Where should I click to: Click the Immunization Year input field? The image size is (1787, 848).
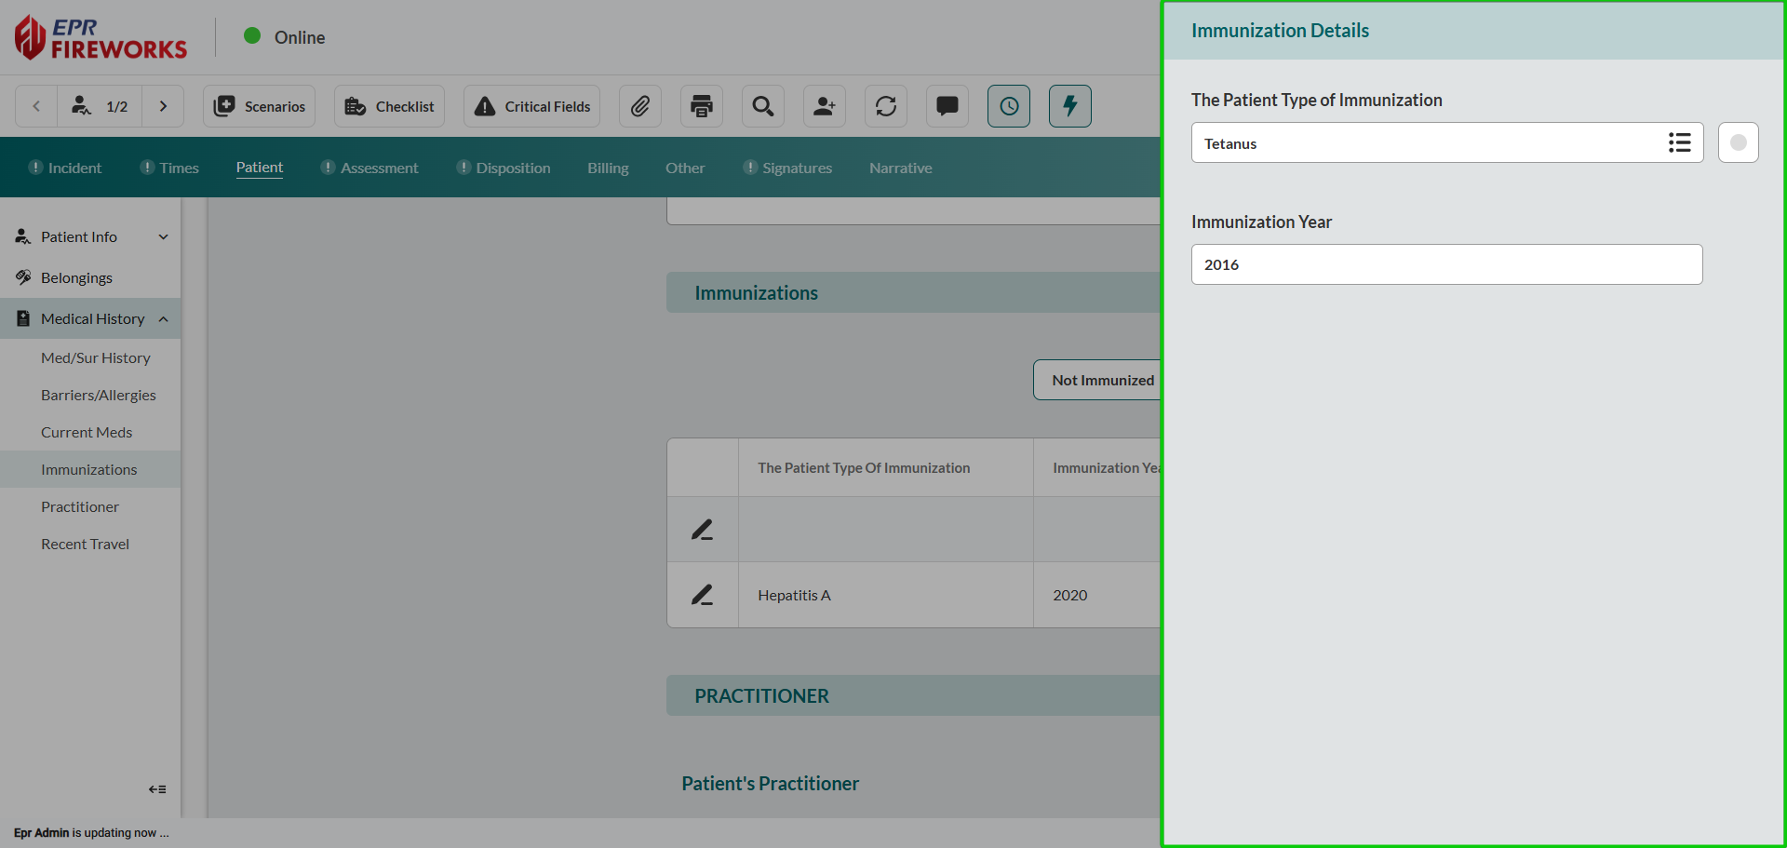click(1446, 264)
